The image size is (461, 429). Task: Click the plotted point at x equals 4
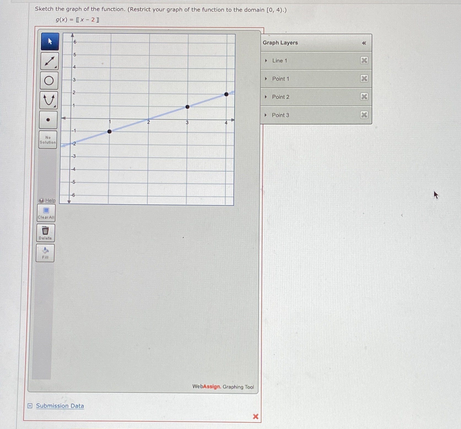pyautogui.click(x=226, y=94)
